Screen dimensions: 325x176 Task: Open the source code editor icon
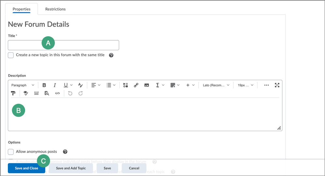pos(58,94)
